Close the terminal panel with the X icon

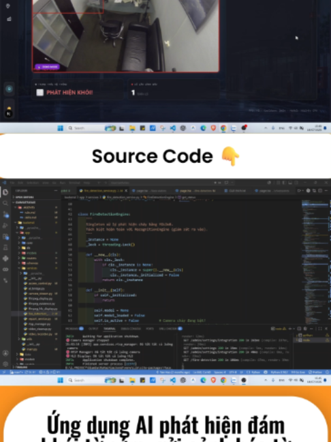326,329
